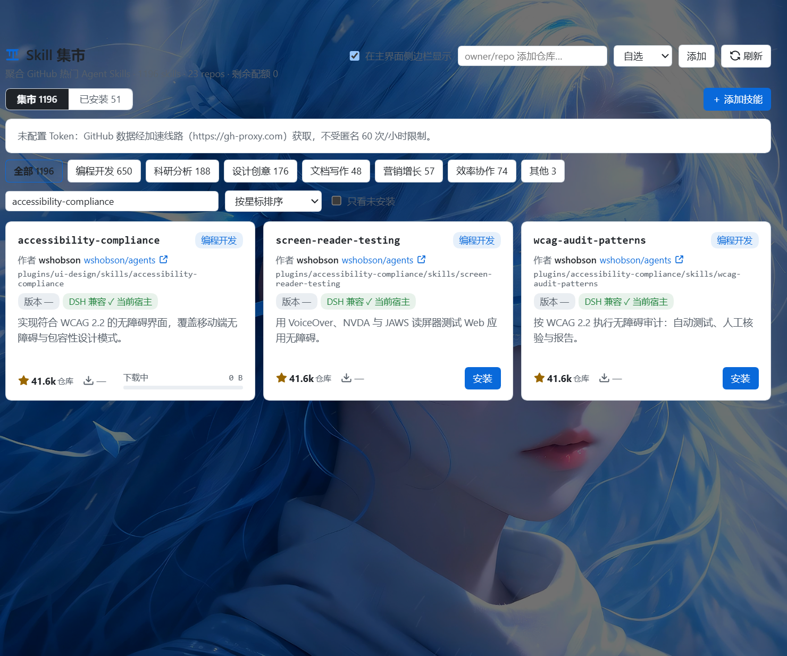The image size is (787, 656).
Task: Toggle 在主界面侧边栏显示 checkbox
Action: (355, 56)
